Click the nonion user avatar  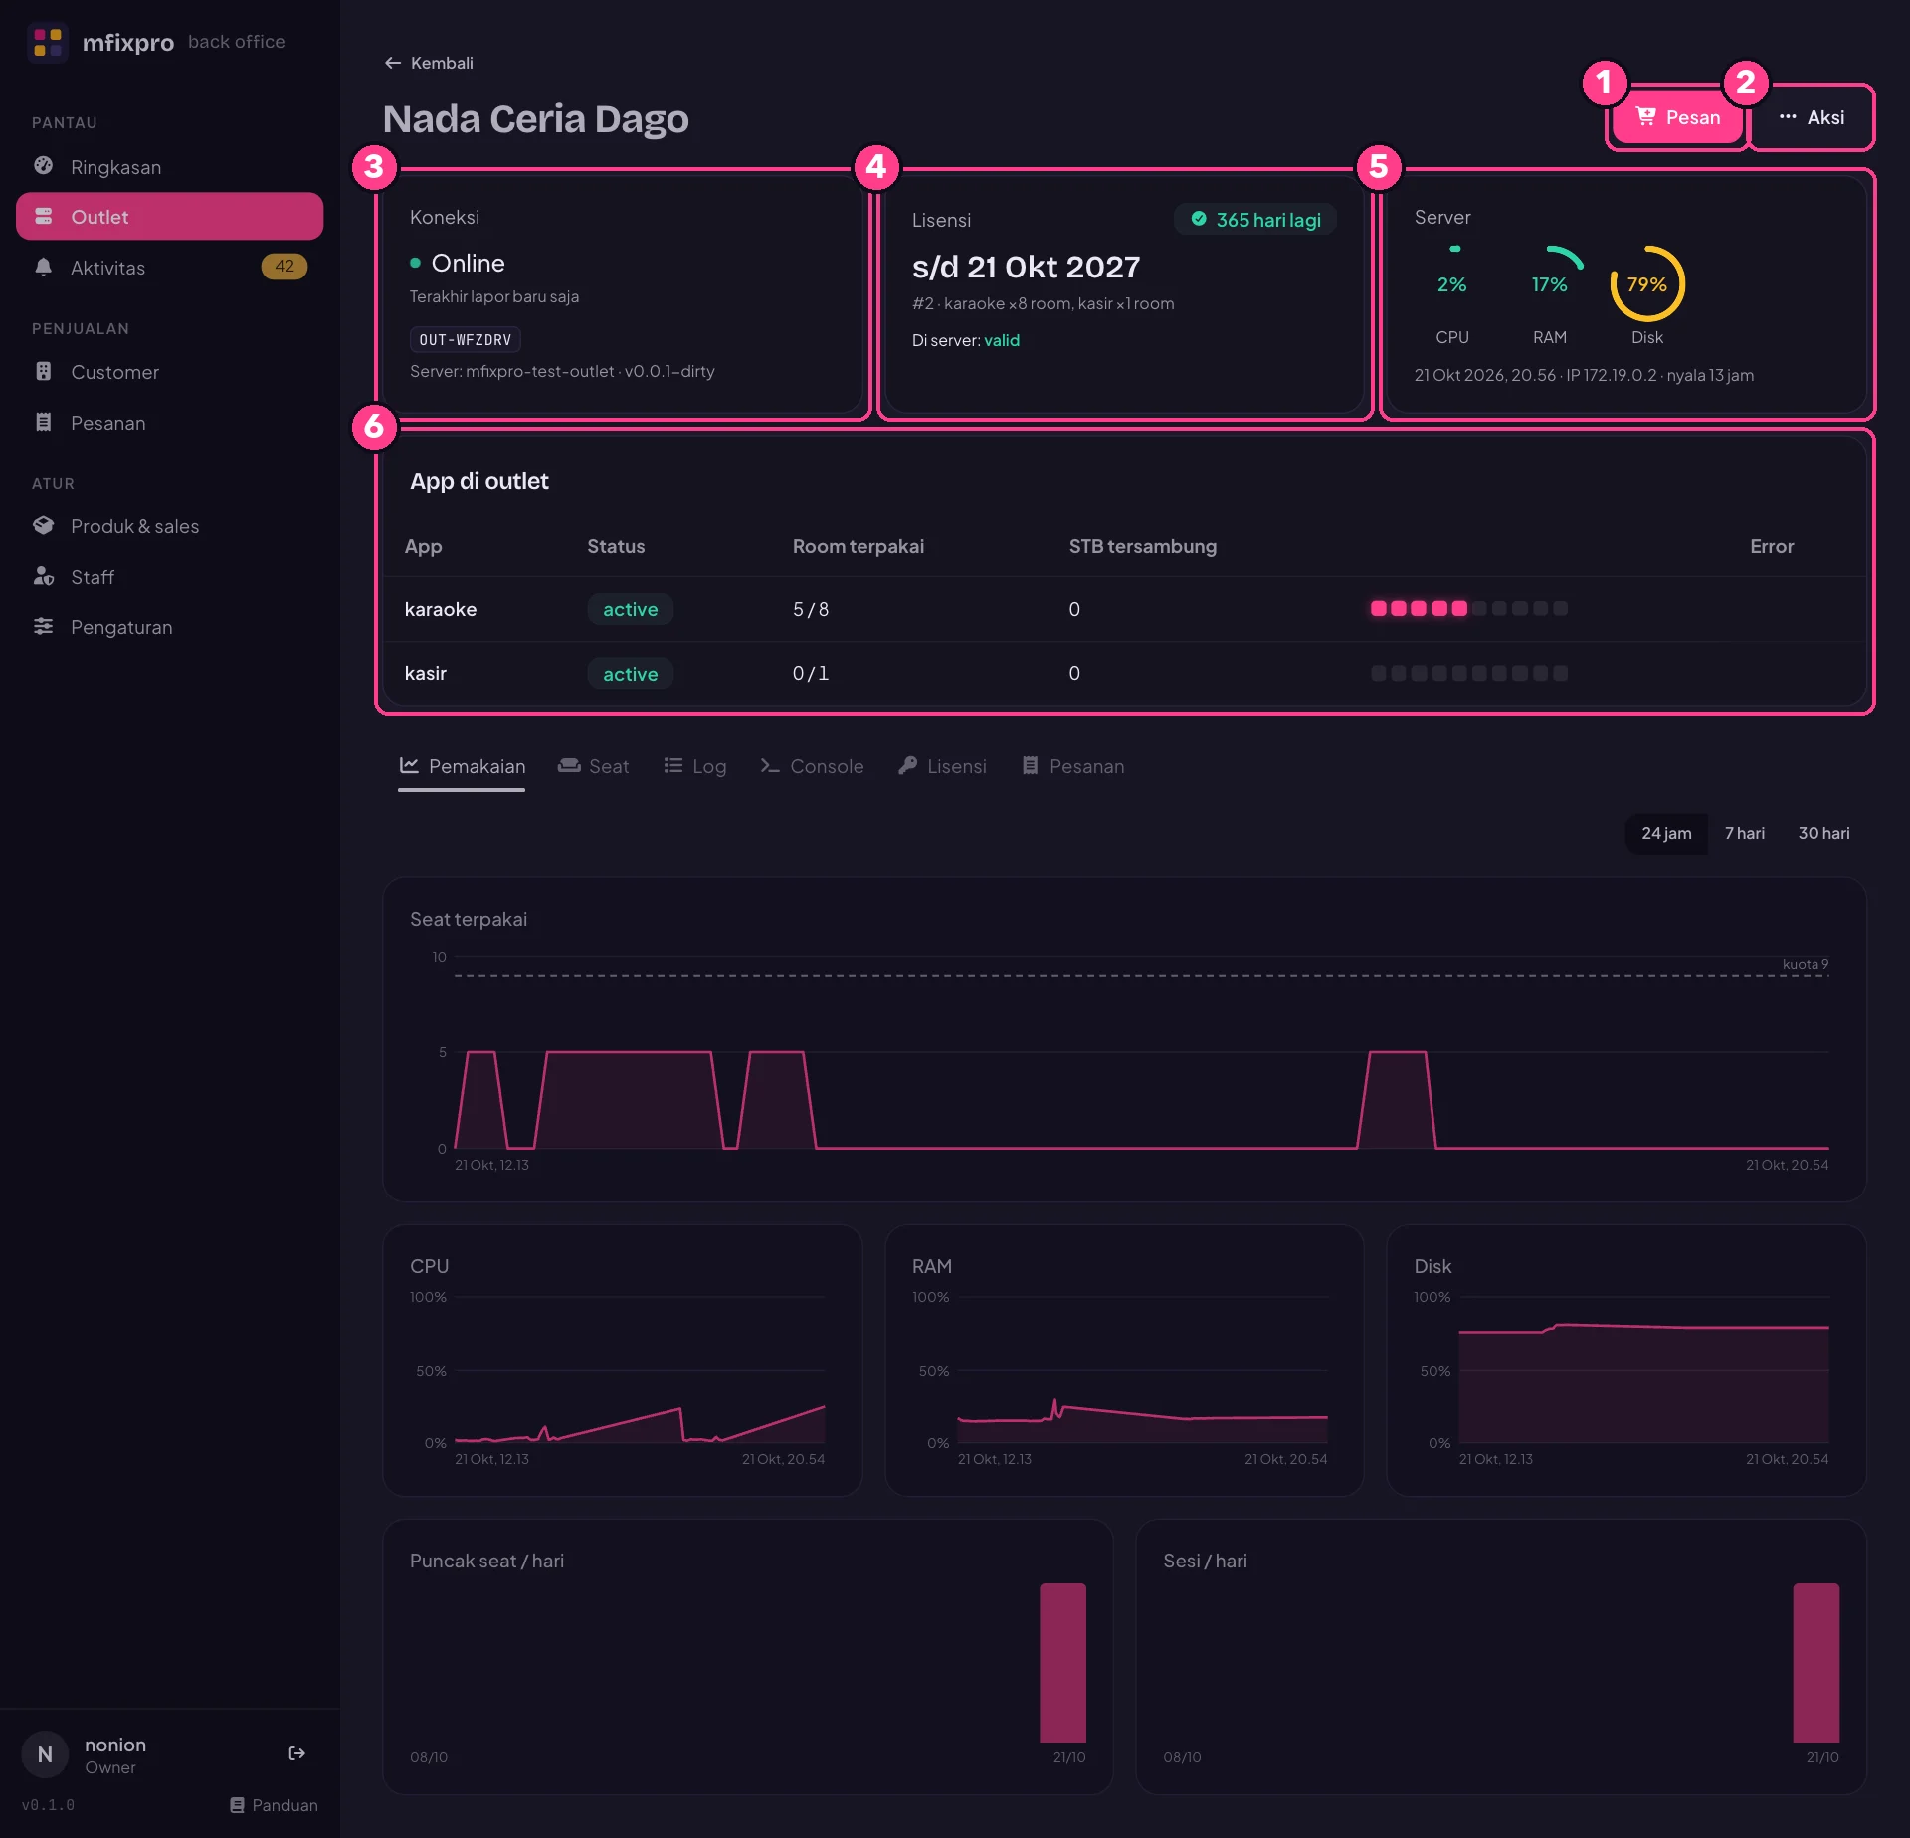tap(45, 1754)
